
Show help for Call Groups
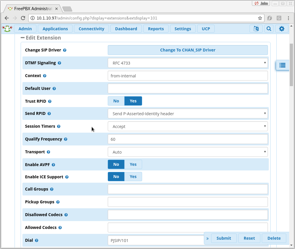(x=52, y=189)
